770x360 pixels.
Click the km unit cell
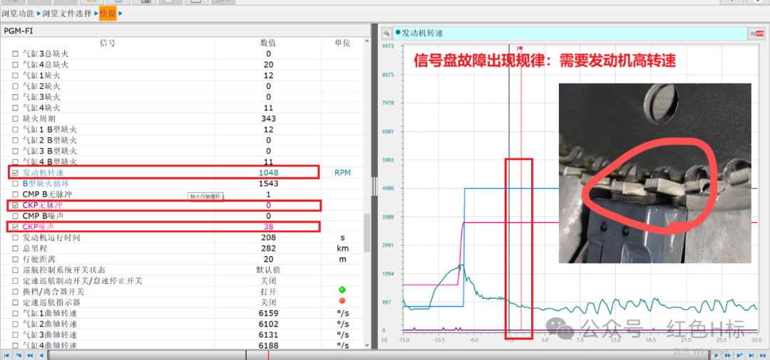342,248
